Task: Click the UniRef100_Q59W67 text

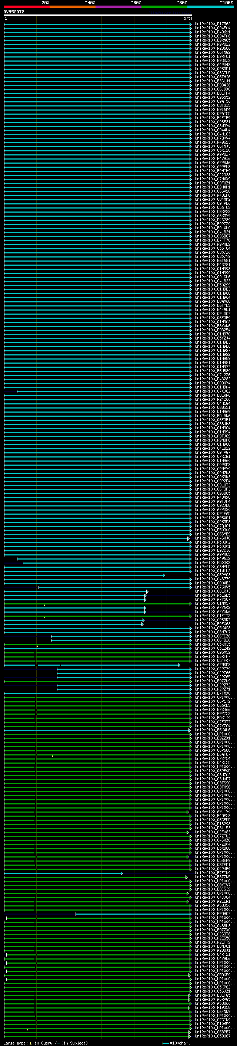Action: click(x=213, y=1036)
